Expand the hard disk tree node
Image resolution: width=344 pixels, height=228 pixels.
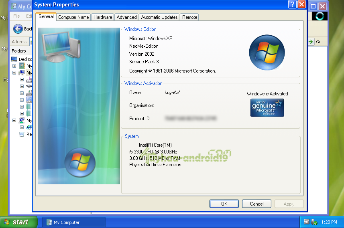(22, 86)
